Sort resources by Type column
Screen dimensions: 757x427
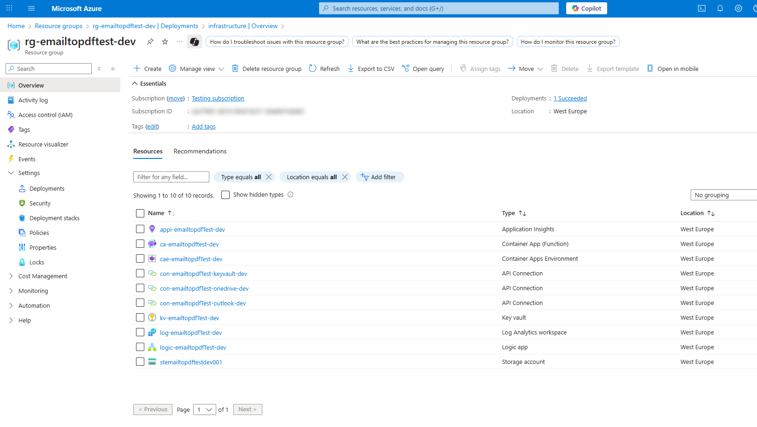(514, 213)
